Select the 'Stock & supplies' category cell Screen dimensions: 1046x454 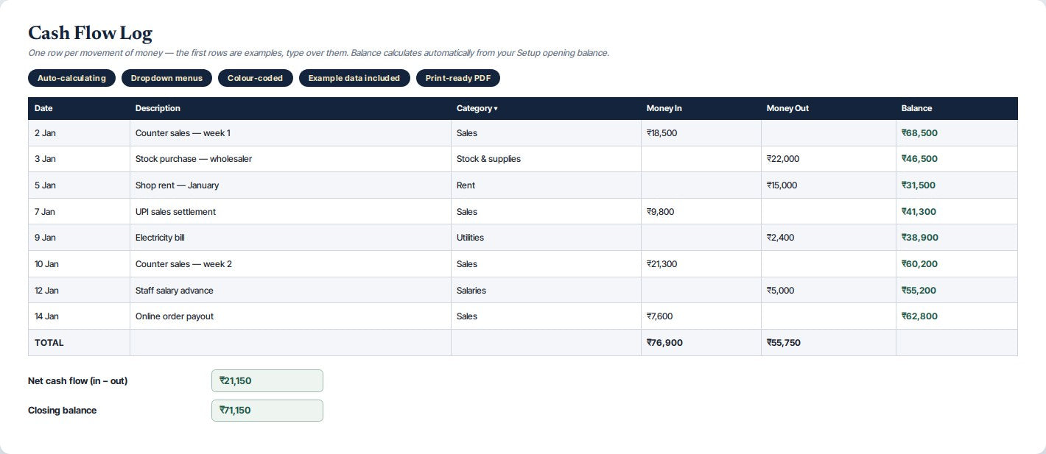coord(546,159)
